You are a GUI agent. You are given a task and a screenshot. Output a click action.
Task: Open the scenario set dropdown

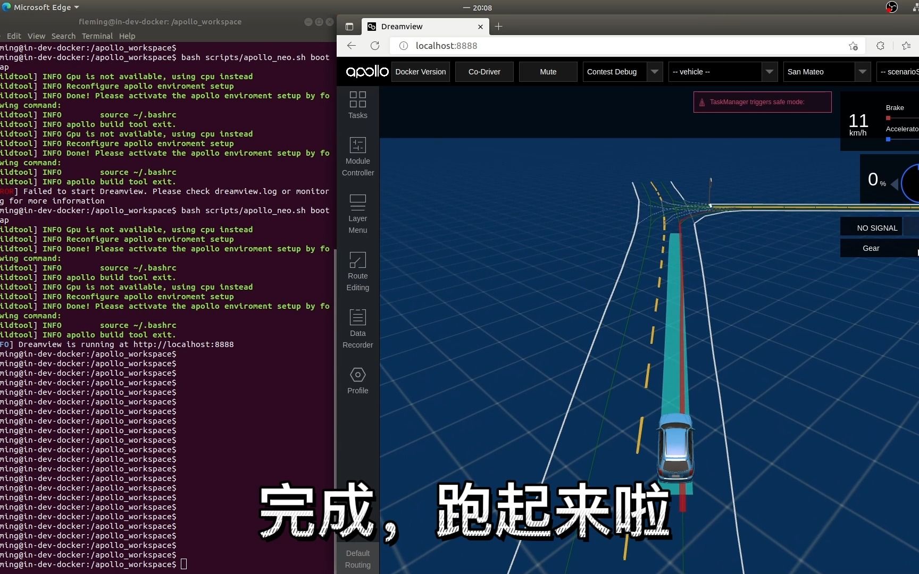[898, 72]
